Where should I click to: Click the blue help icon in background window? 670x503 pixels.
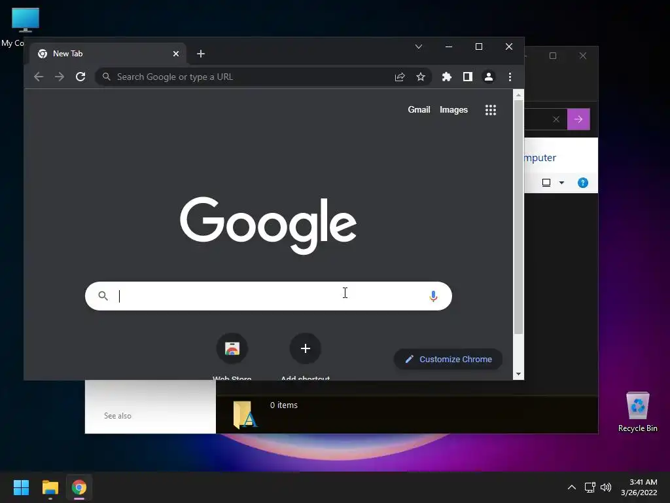click(x=582, y=183)
